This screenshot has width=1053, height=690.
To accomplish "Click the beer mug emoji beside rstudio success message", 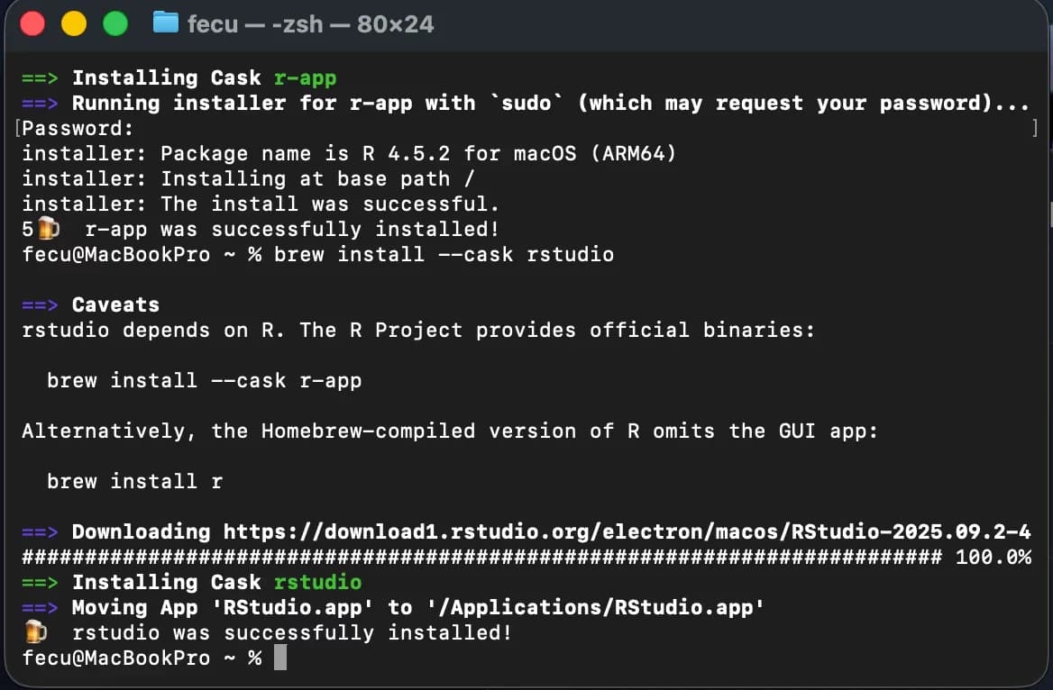I will (35, 631).
